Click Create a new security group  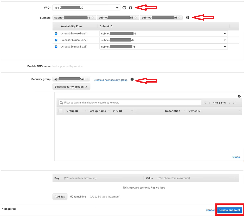pyautogui.click(x=110, y=80)
